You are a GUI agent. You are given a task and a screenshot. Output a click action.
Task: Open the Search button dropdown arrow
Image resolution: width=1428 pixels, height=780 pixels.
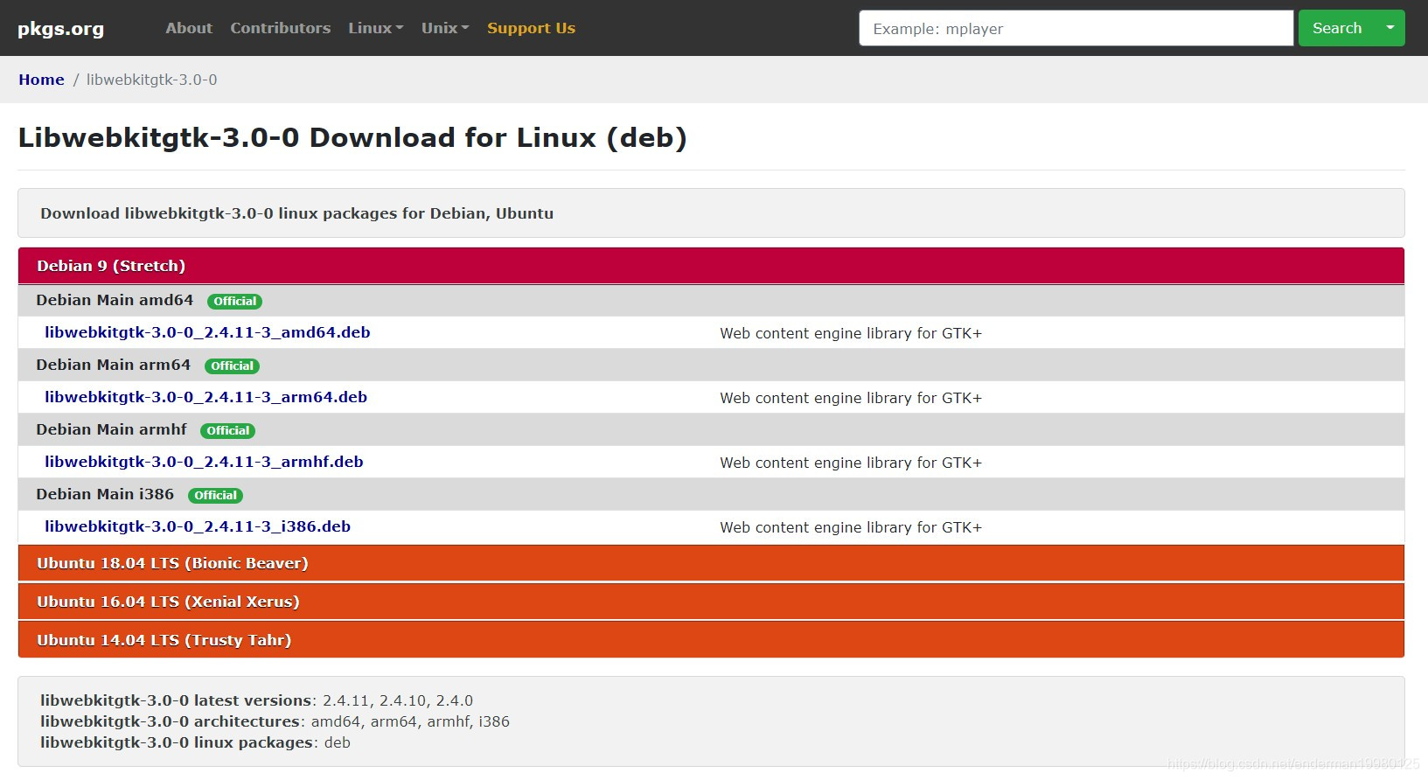[1390, 28]
